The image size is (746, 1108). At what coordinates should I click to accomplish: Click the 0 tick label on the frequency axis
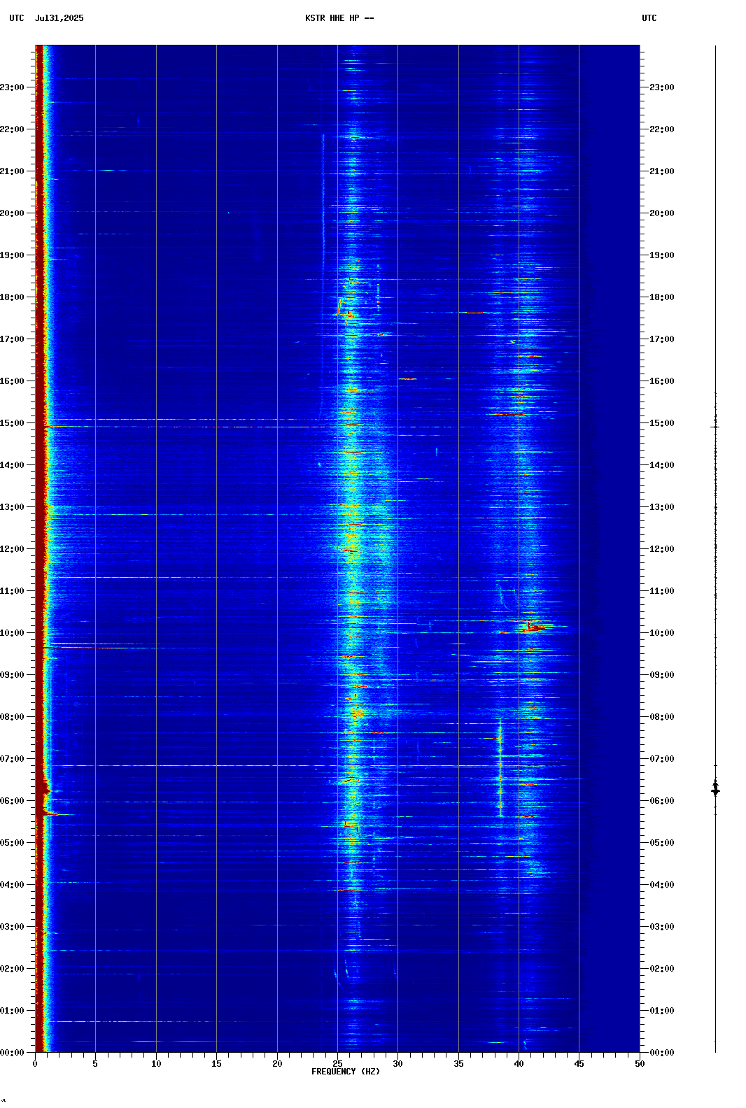pos(35,1064)
